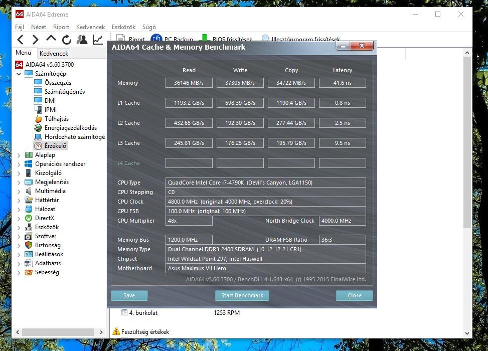Click the Close button in benchmark dialog
The height and width of the screenshot is (351, 488).
(x=355, y=295)
